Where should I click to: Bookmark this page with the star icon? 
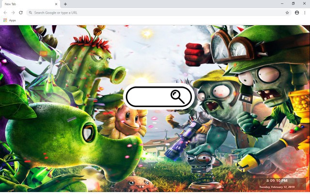coord(287,13)
